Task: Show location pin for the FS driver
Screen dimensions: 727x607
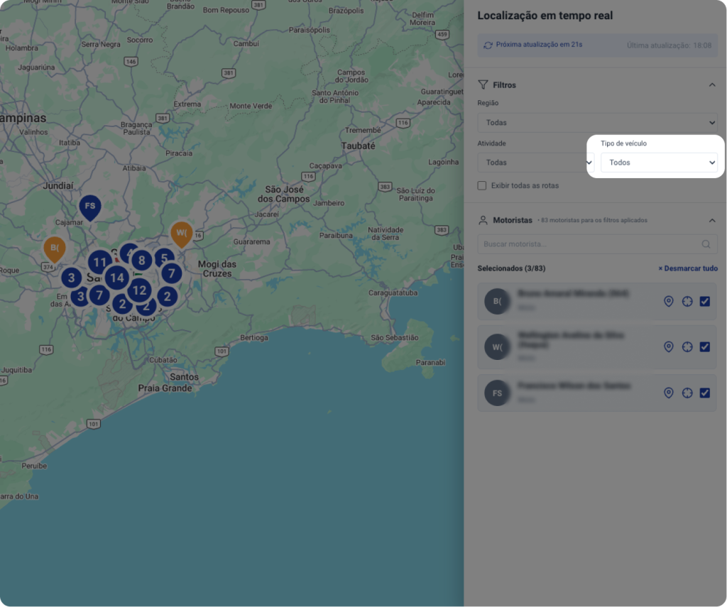Action: [669, 393]
